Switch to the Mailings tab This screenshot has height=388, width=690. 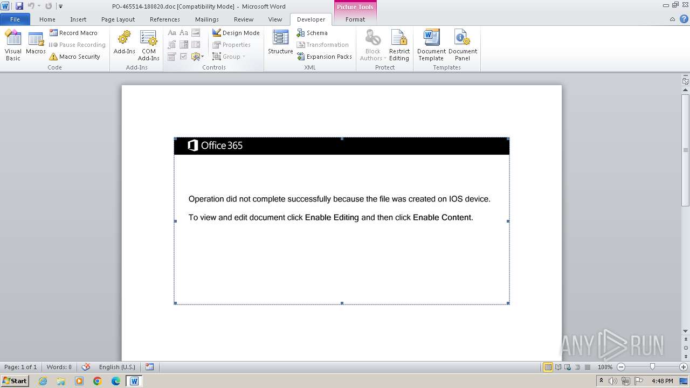pyautogui.click(x=207, y=19)
